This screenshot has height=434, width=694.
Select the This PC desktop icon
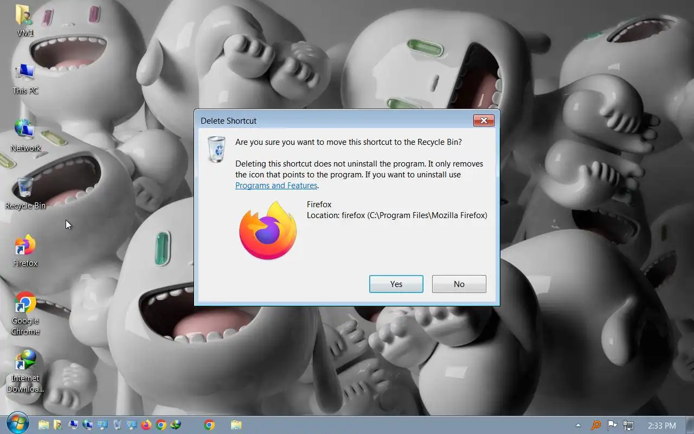[x=25, y=79]
